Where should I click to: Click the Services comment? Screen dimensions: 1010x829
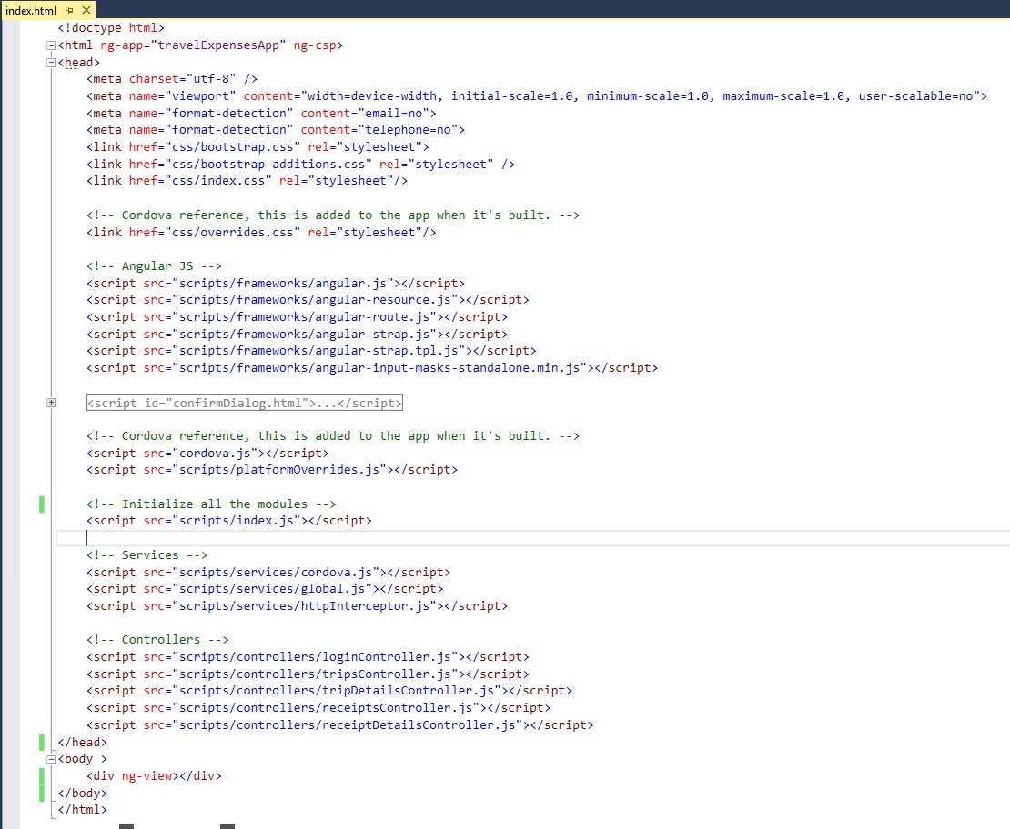146,554
